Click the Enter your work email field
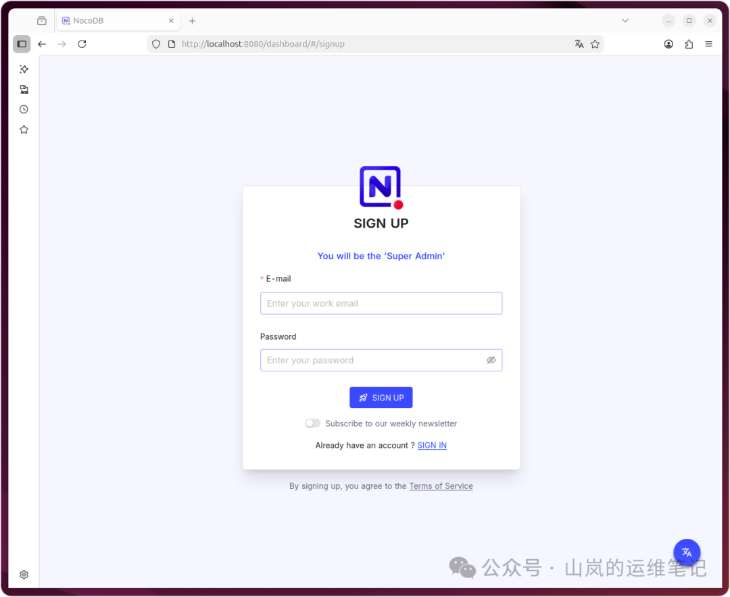 (381, 303)
